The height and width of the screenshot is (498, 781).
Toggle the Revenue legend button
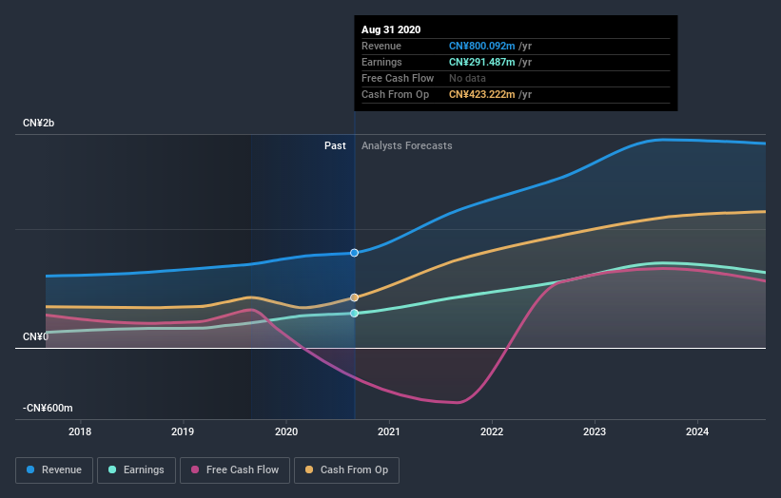pos(54,470)
